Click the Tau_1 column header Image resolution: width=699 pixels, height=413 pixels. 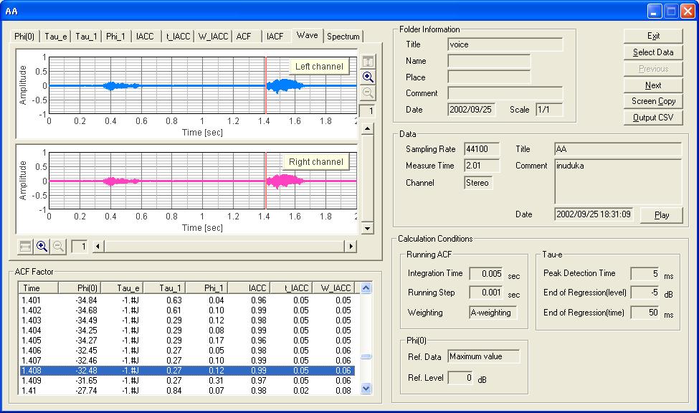pos(164,288)
